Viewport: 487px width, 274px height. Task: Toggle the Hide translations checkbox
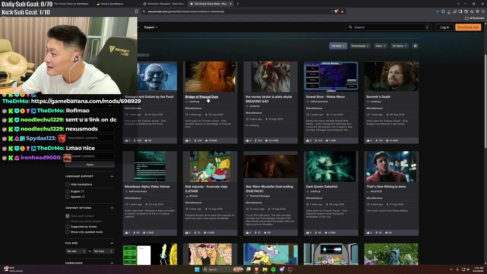click(x=67, y=184)
